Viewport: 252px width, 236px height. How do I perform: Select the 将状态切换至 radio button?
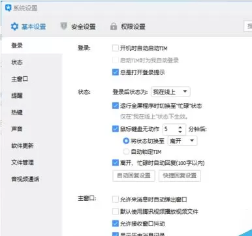point(126,141)
